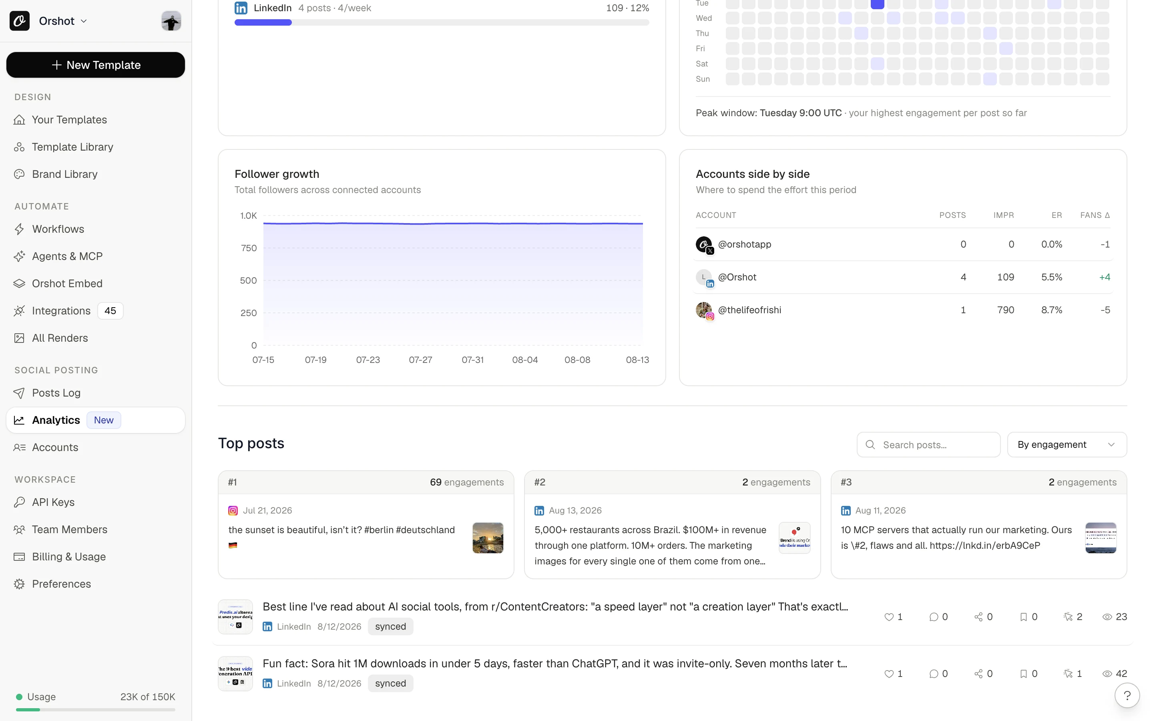Screen dimensions: 1153x721
Task: Navigate to Workflows
Action: tap(58, 229)
